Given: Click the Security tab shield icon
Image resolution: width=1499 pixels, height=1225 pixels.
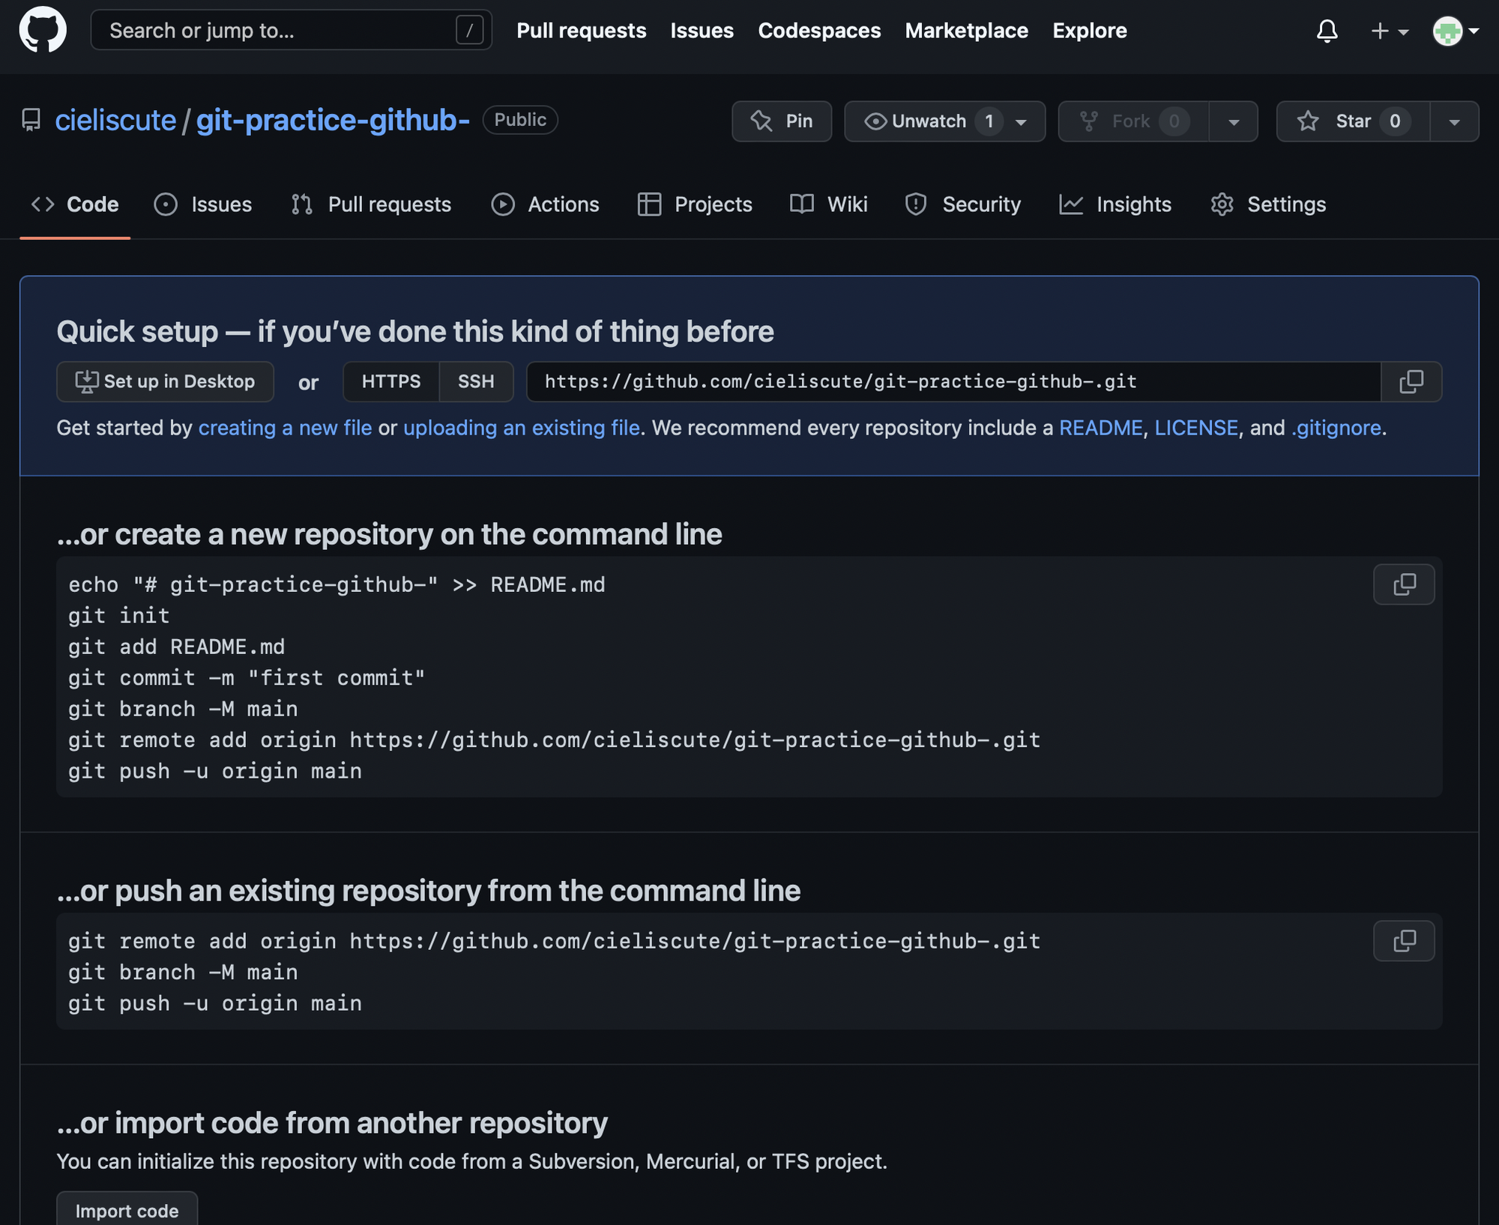Looking at the screenshot, I should (x=916, y=205).
